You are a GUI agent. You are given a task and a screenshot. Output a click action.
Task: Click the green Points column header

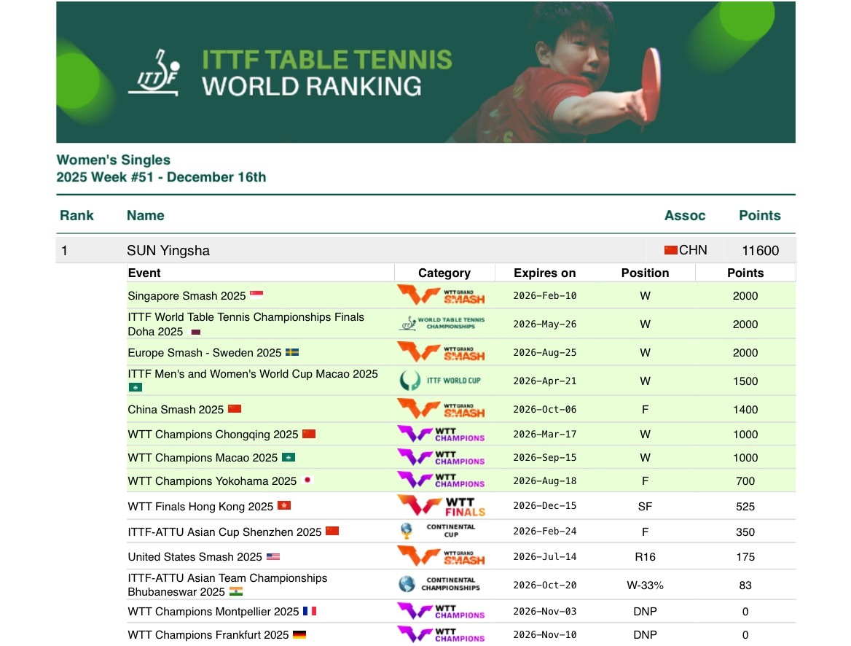click(x=760, y=215)
